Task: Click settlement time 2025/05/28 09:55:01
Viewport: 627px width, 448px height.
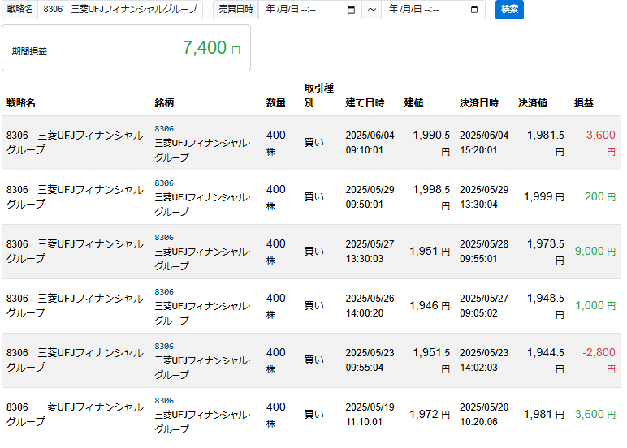Action: point(484,252)
